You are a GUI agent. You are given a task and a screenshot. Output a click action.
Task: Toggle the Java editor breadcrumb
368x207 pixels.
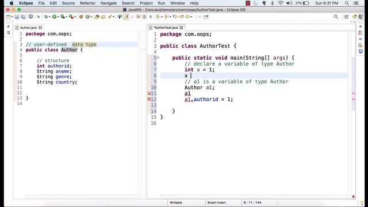pos(120,17)
